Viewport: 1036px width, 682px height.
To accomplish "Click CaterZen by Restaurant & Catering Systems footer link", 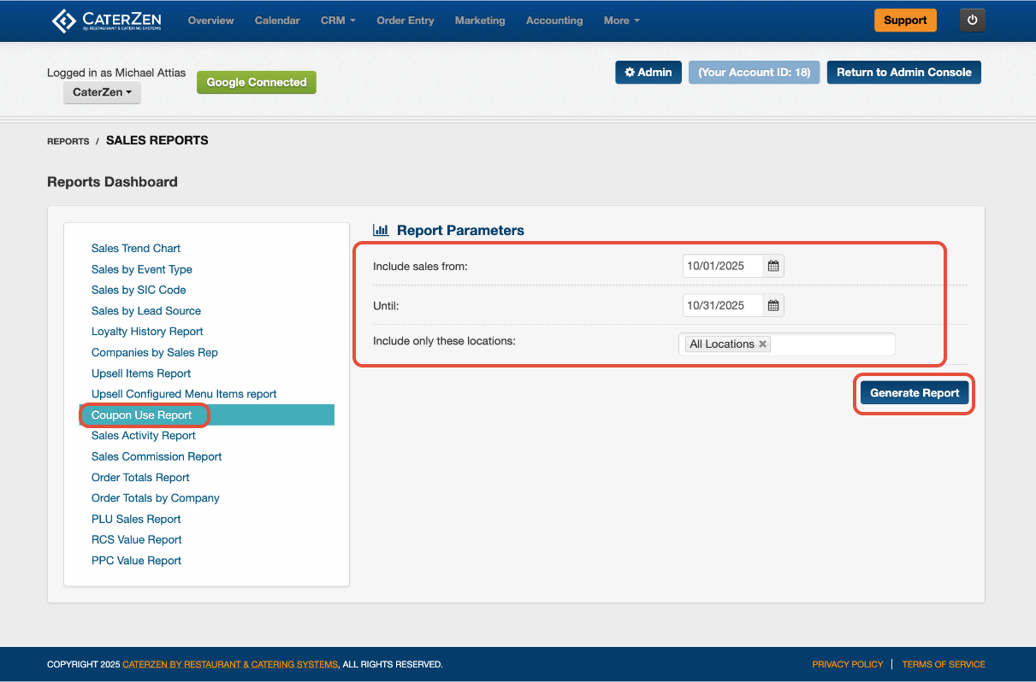I will pos(230,664).
